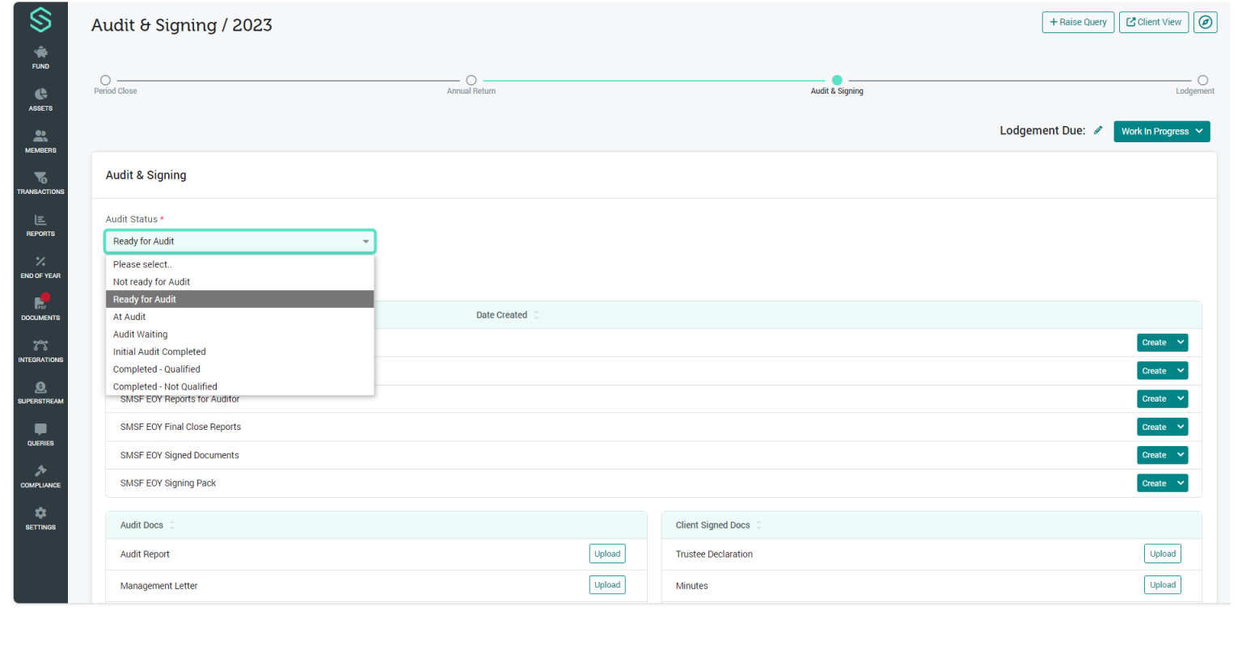
Task: Go to Assets in the sidebar
Action: (x=40, y=99)
